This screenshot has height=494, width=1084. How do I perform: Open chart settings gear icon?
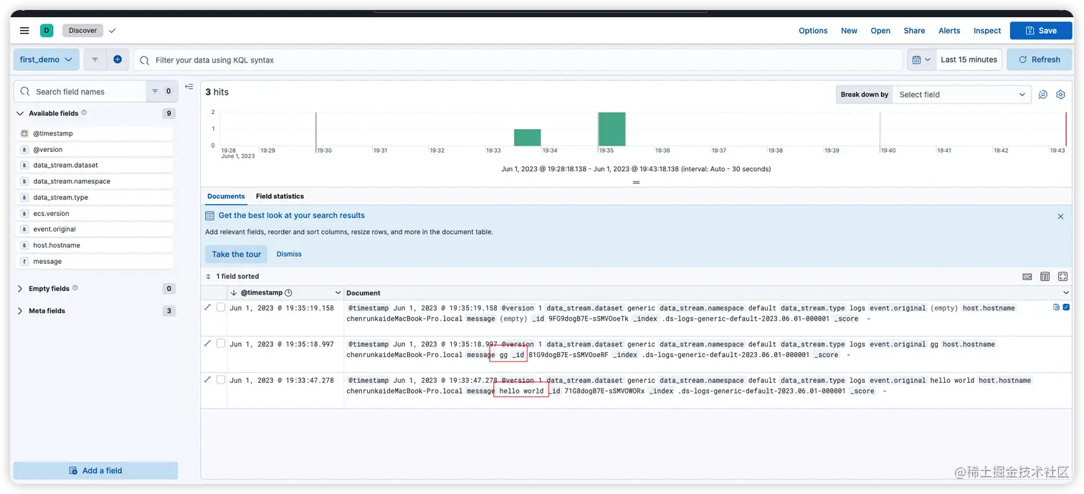click(1060, 95)
